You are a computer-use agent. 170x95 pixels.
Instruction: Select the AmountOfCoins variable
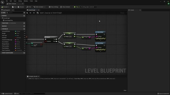pyautogui.click(x=6, y=31)
